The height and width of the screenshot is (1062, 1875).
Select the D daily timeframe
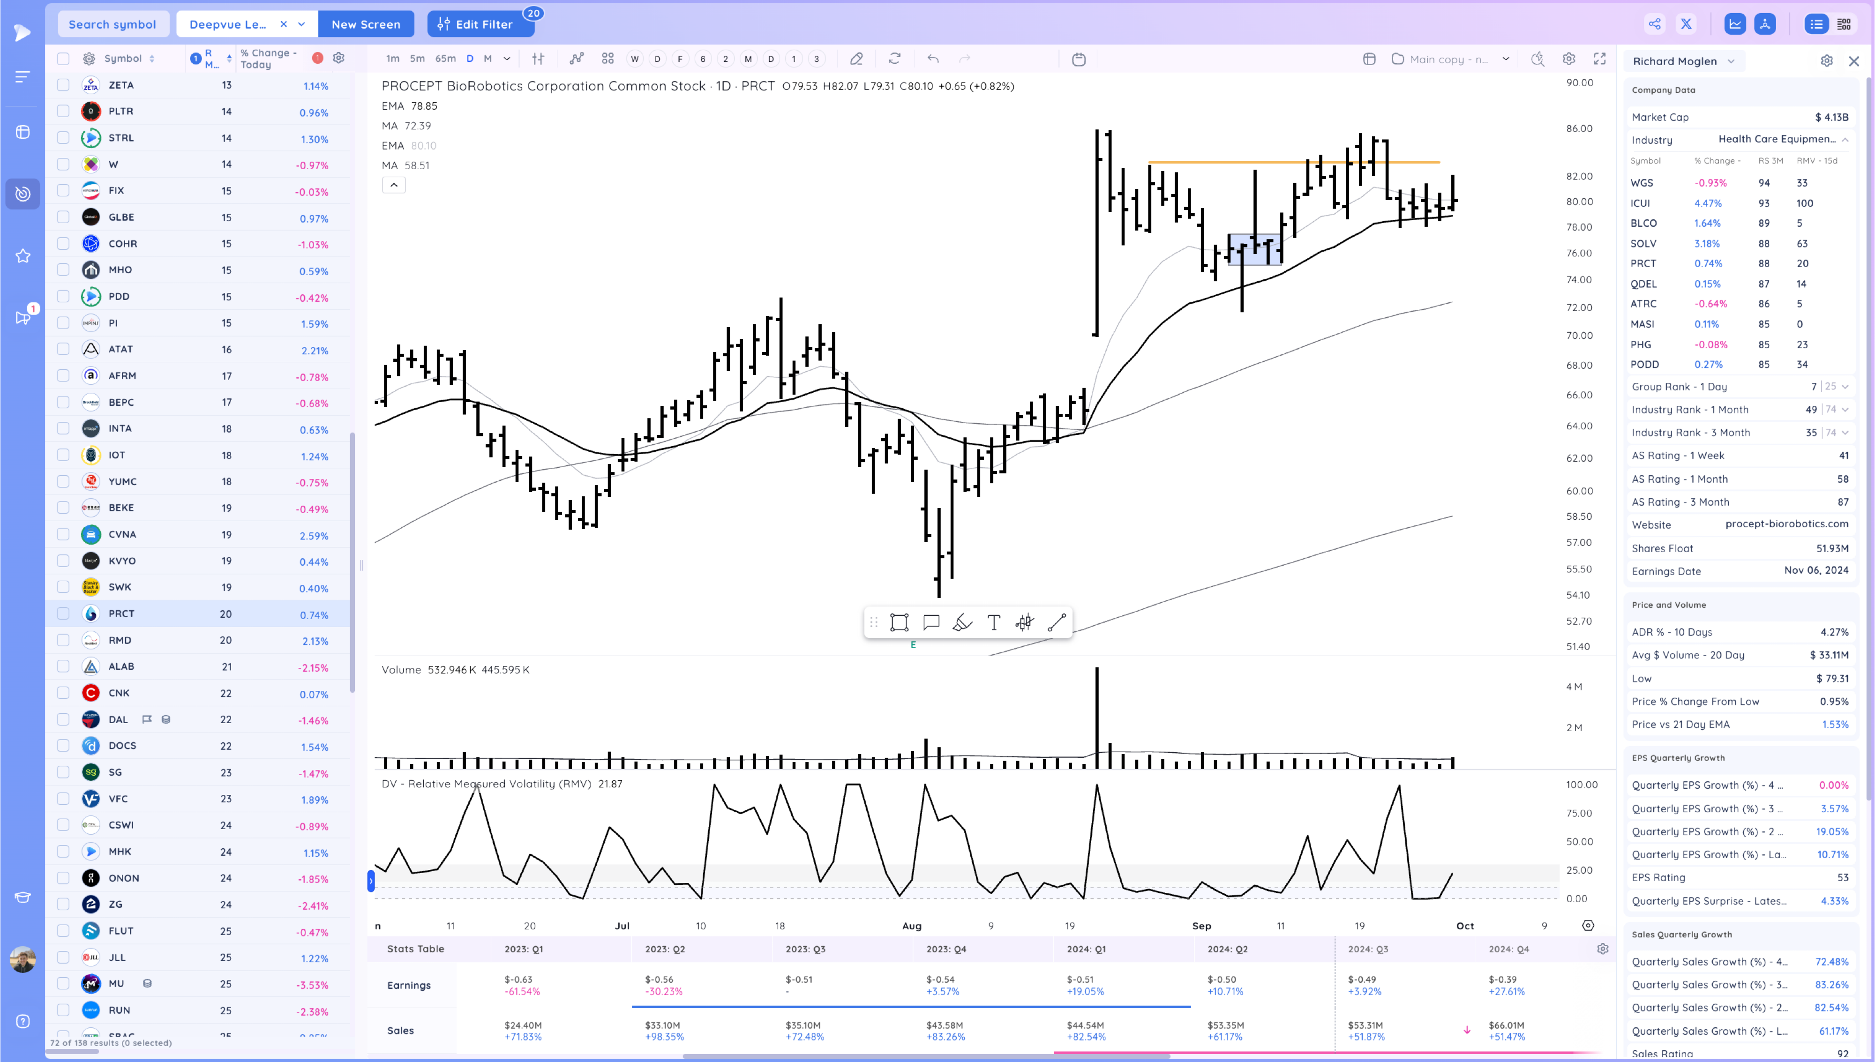click(470, 59)
